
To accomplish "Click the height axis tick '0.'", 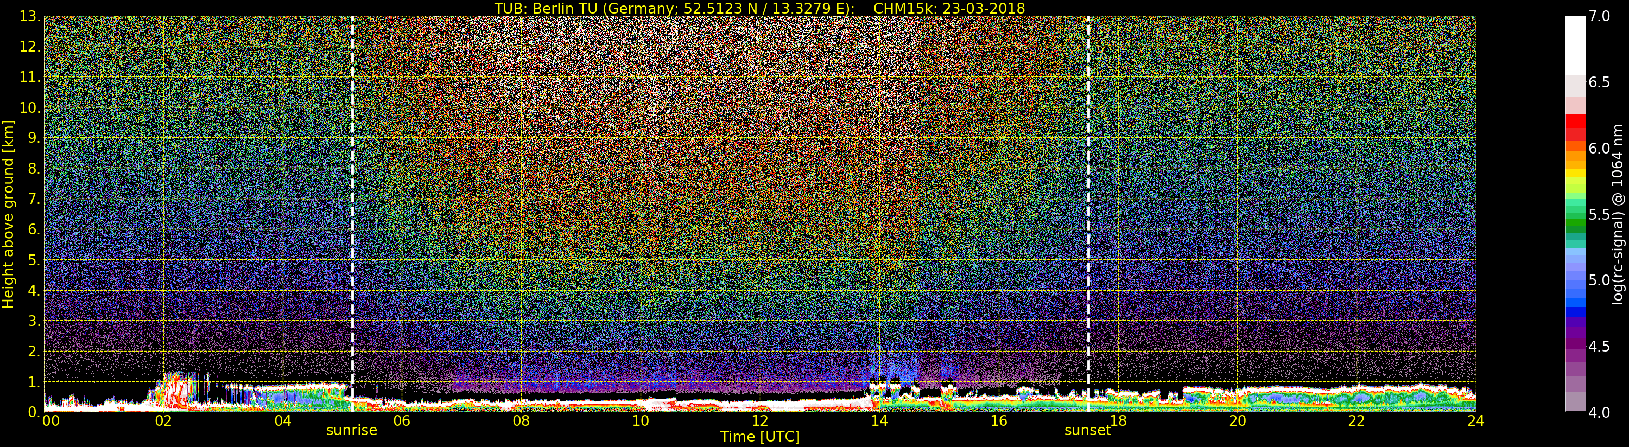I will pyautogui.click(x=34, y=412).
